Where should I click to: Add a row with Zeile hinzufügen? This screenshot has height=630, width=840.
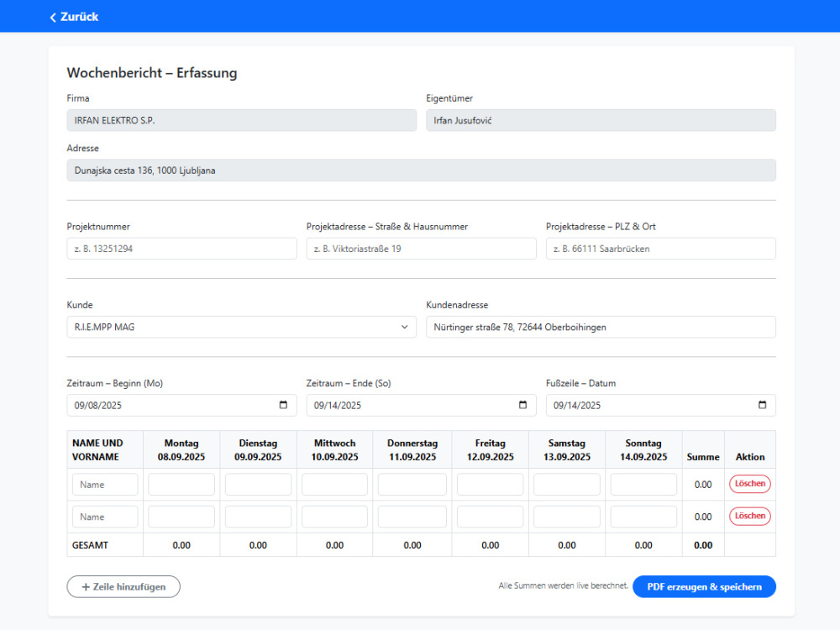[x=123, y=586]
